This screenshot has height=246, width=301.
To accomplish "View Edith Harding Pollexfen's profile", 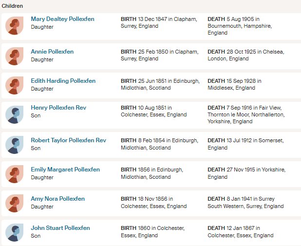I will (63, 81).
